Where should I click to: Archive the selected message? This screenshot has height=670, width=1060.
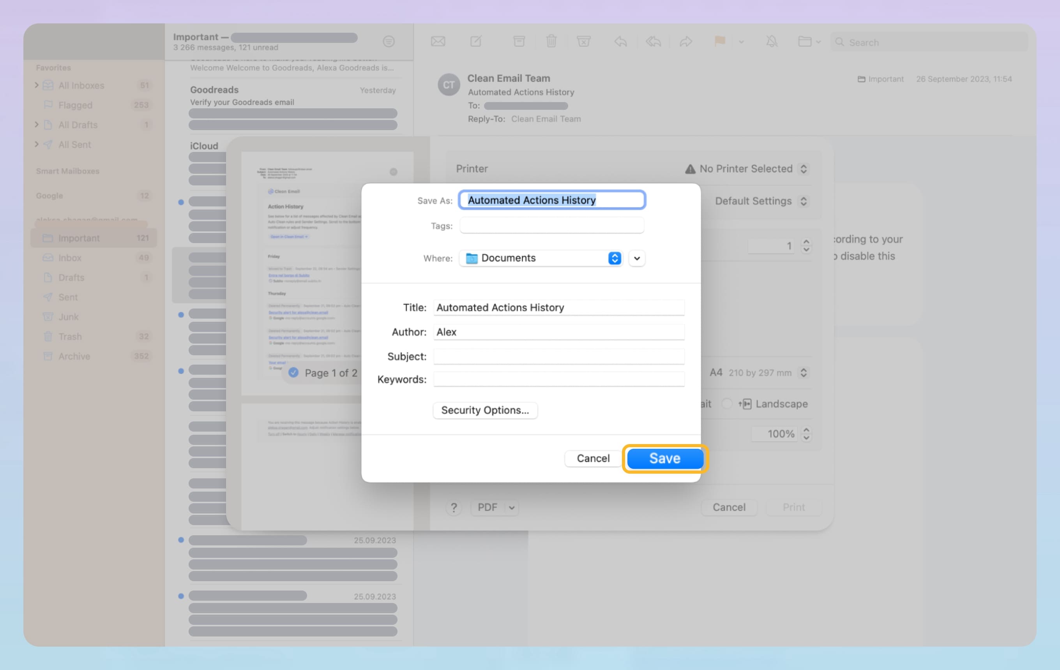click(519, 41)
